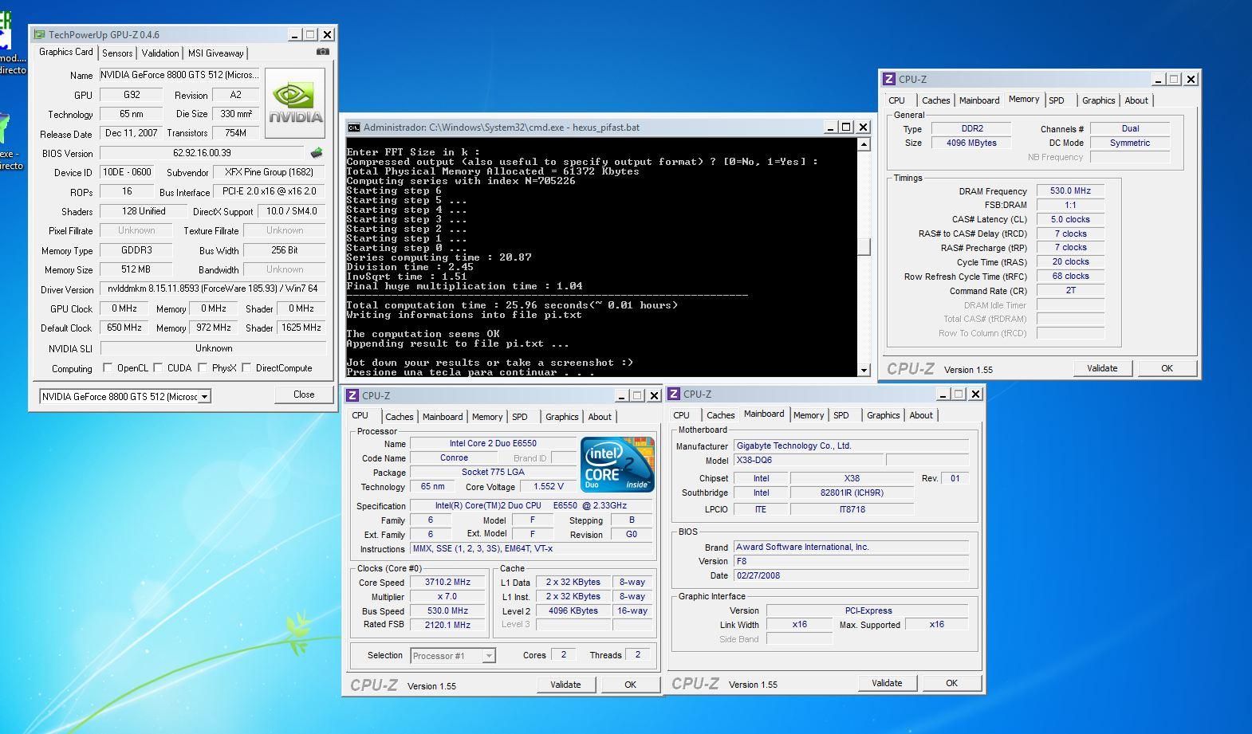Screen dimensions: 1252x734
Task: Click the LPCIO IT8718 value
Action: click(x=852, y=509)
